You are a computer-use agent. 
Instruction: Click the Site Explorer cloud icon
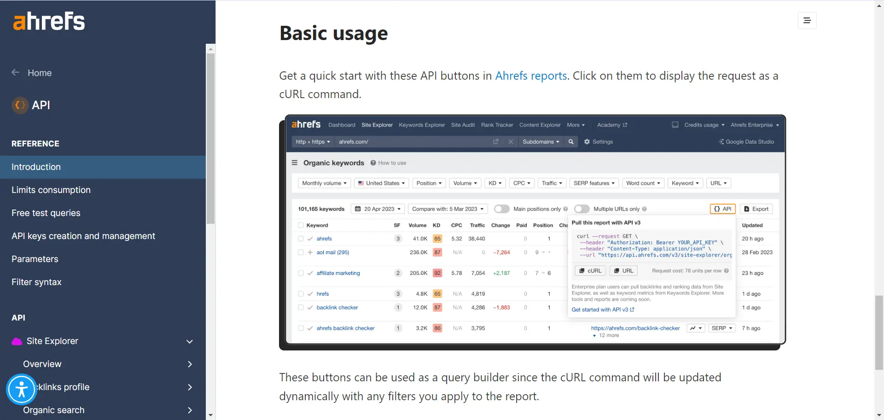[17, 341]
